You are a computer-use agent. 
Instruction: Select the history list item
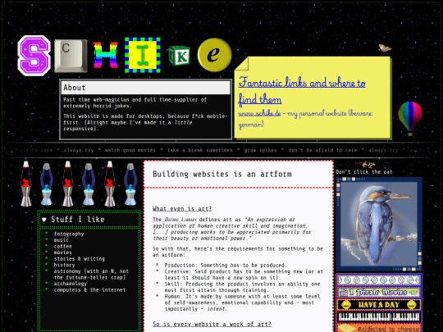[65, 265]
